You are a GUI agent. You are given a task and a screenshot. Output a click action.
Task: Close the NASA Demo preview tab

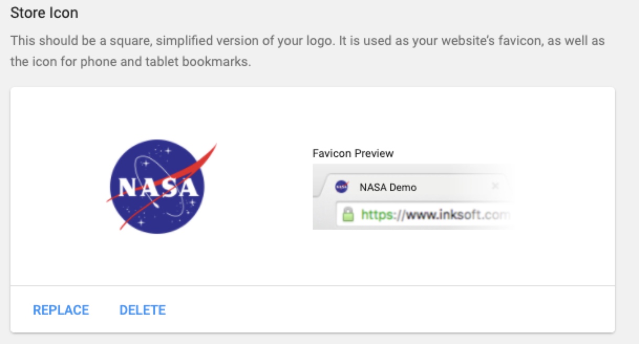[x=495, y=186]
